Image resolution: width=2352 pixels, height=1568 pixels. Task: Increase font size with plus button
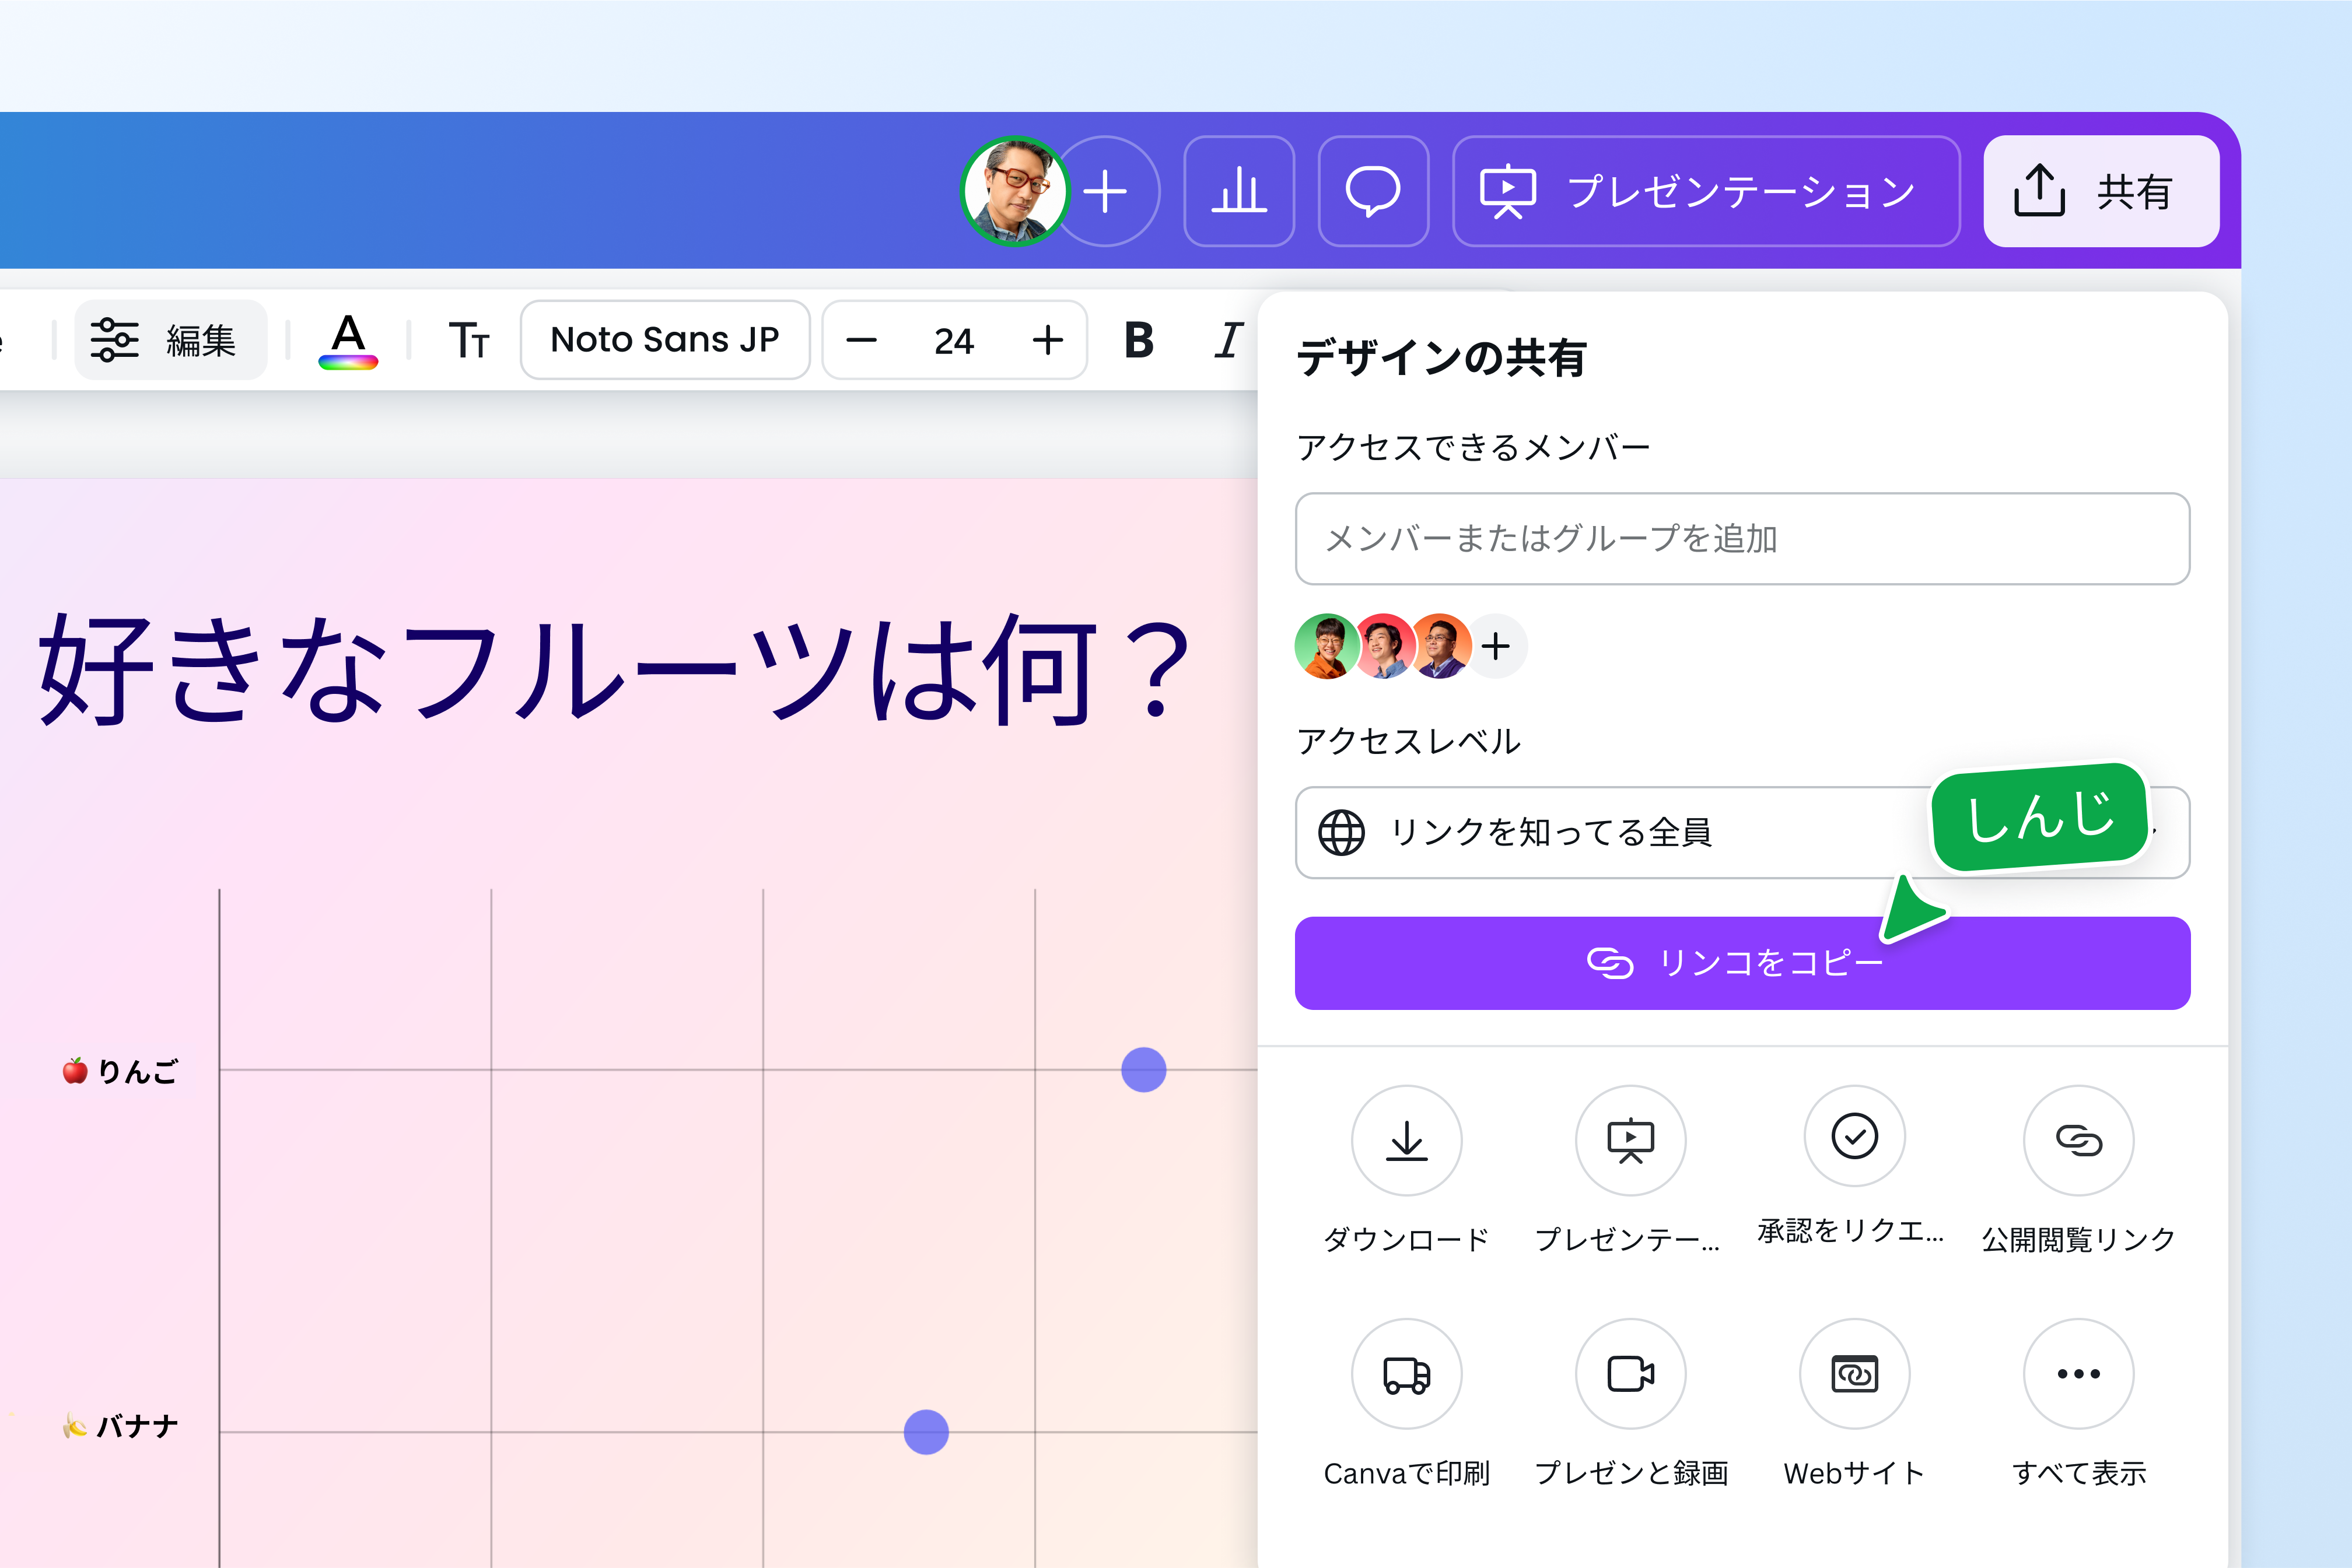point(1048,340)
